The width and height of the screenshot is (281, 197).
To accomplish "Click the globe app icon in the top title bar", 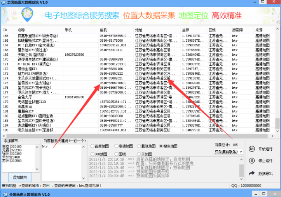I will 3,2.
